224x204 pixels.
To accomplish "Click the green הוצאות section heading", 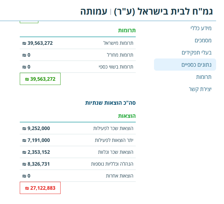I will click(x=127, y=116).
